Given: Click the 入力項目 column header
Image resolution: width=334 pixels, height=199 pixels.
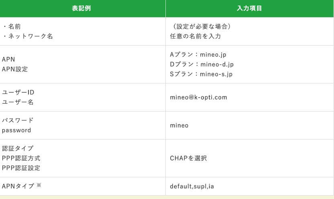Looking at the screenshot, I should pyautogui.click(x=250, y=8).
